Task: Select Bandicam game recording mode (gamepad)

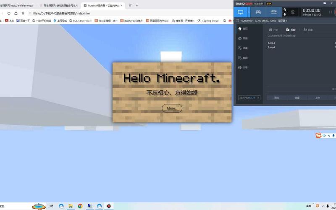Action: (x=258, y=12)
